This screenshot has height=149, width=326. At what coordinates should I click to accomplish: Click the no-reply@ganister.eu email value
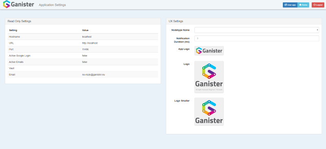point(93,74)
